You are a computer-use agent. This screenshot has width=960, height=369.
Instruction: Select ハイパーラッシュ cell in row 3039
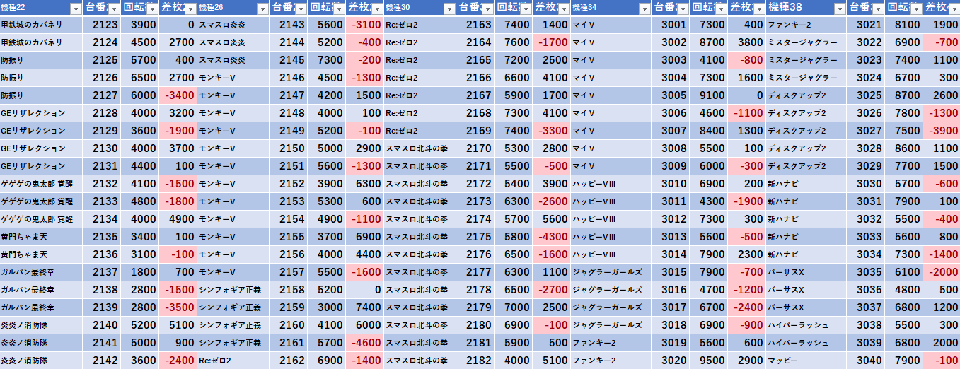point(806,343)
